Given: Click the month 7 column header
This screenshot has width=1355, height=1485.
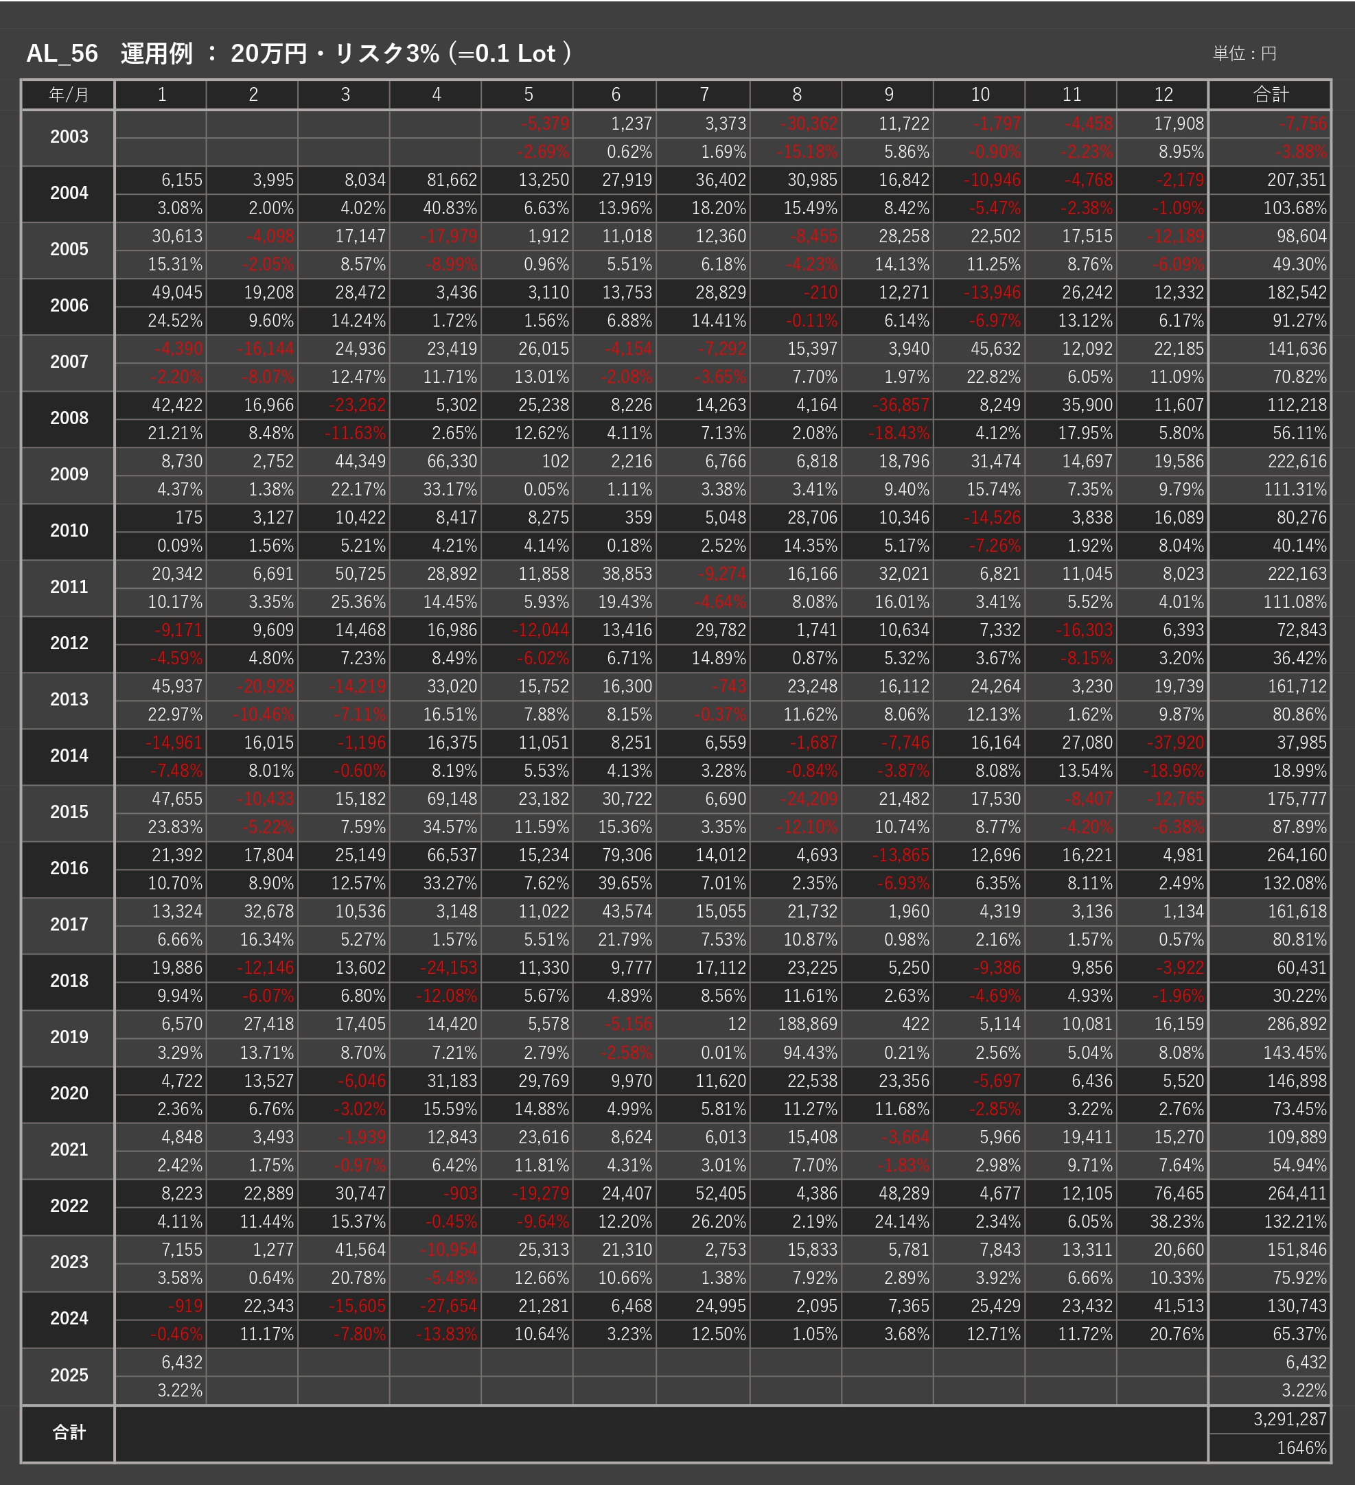Looking at the screenshot, I should [x=704, y=95].
